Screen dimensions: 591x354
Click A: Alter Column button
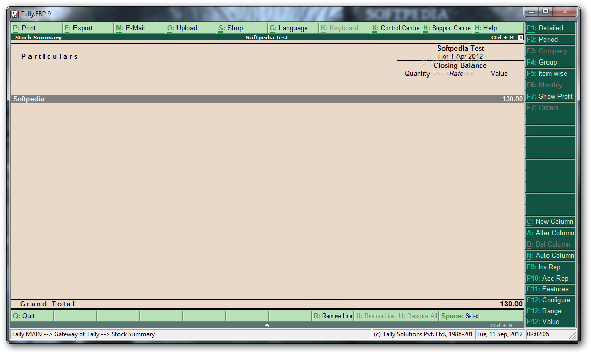click(550, 233)
